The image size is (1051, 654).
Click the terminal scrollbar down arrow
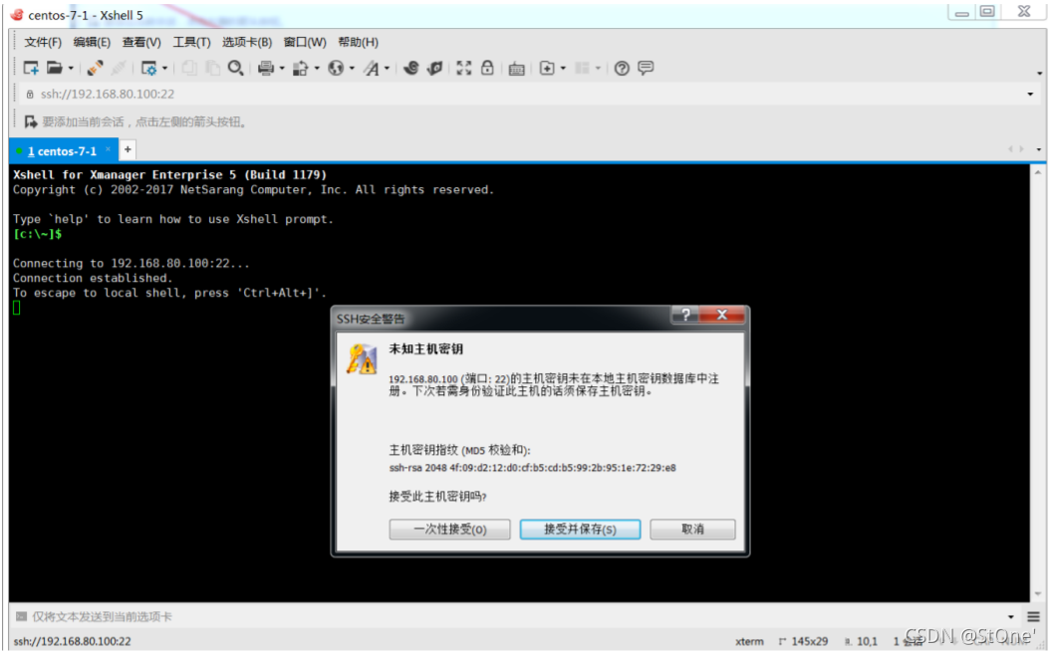[1038, 593]
